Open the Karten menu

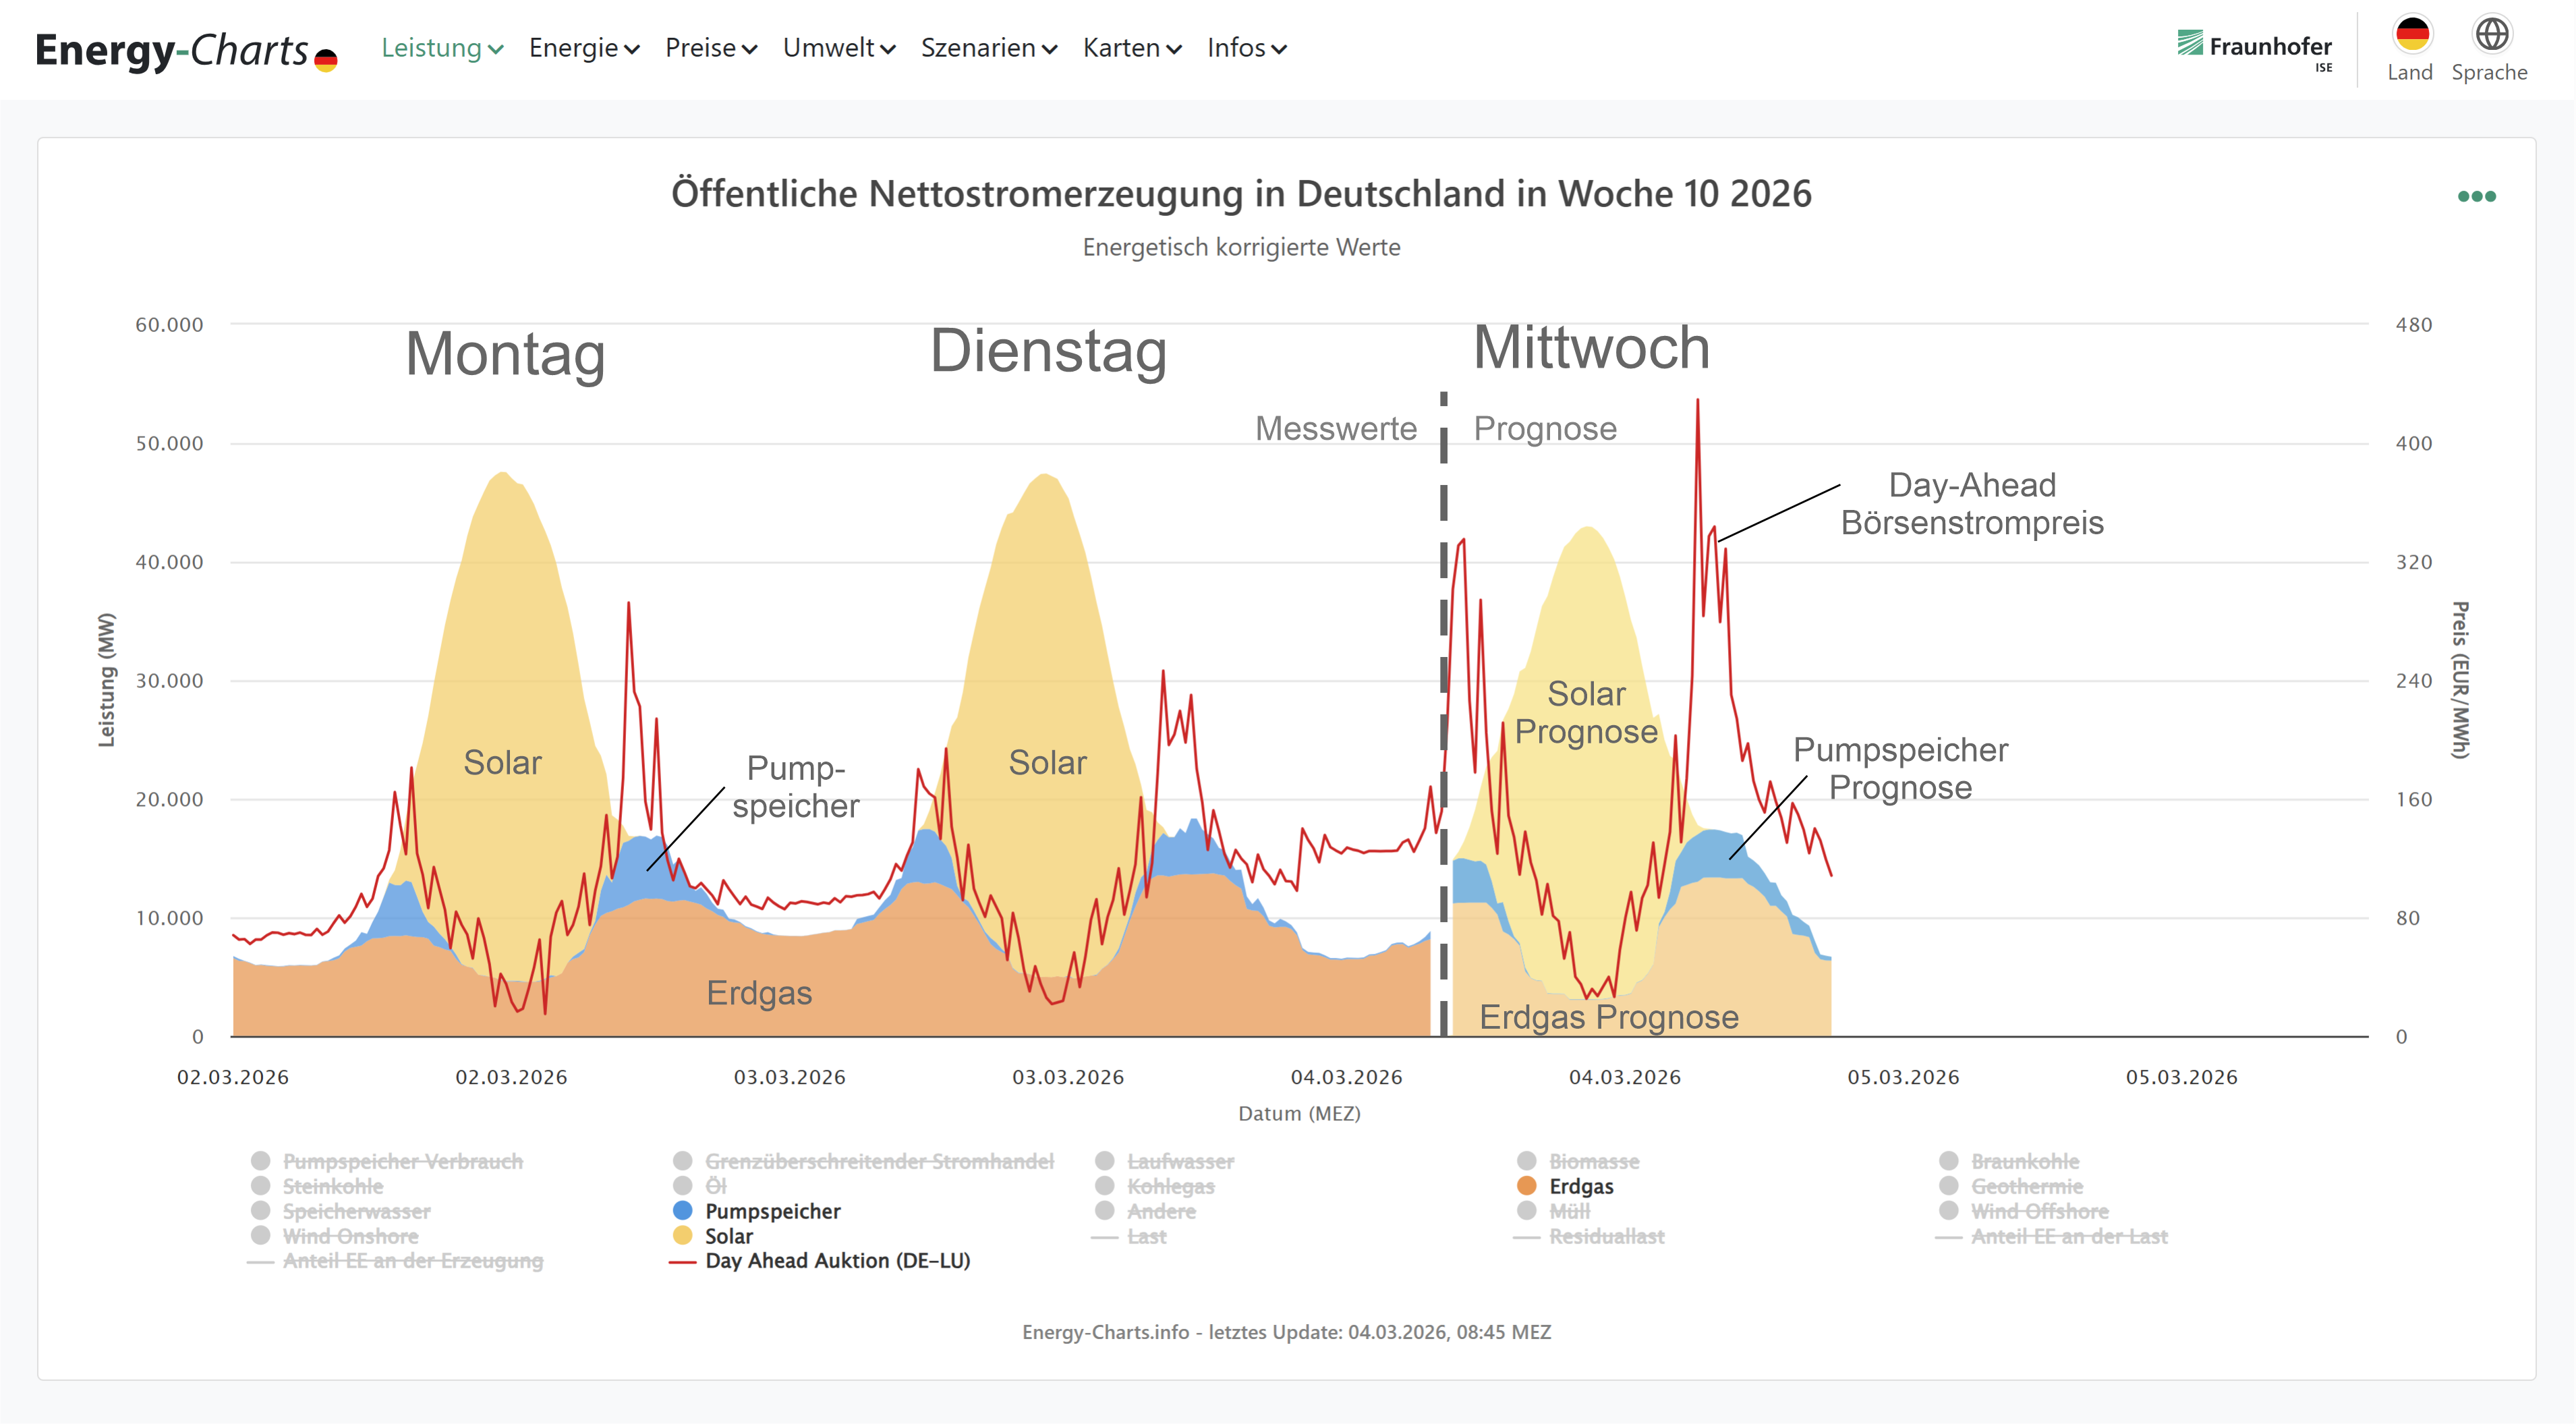[x=1131, y=48]
